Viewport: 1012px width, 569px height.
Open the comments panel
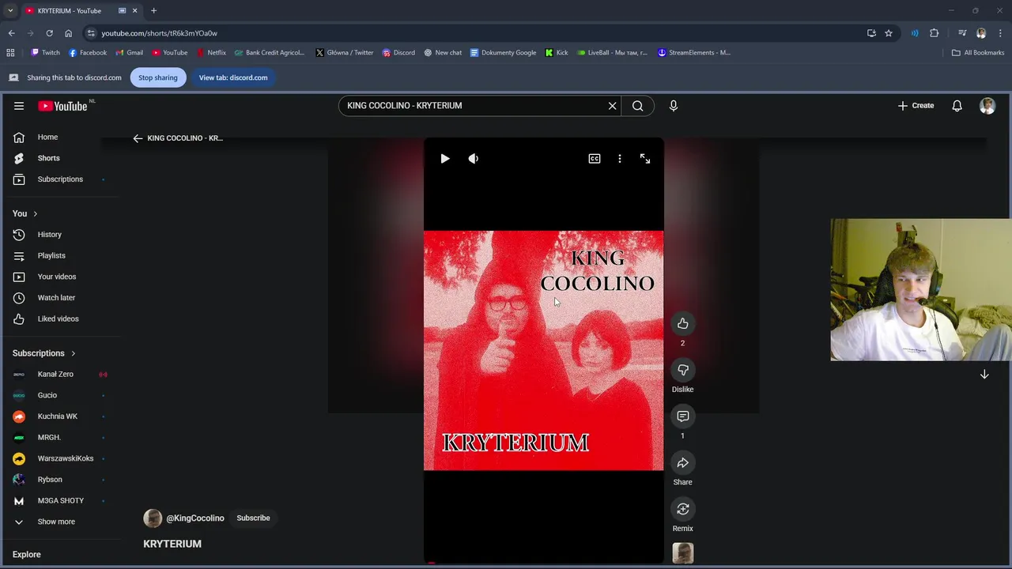pyautogui.click(x=683, y=416)
